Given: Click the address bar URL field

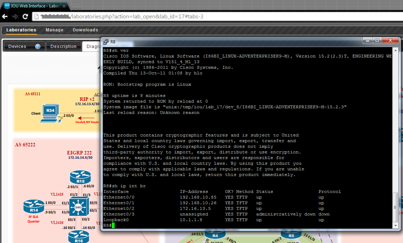Looking at the screenshot, I should click(217, 16).
